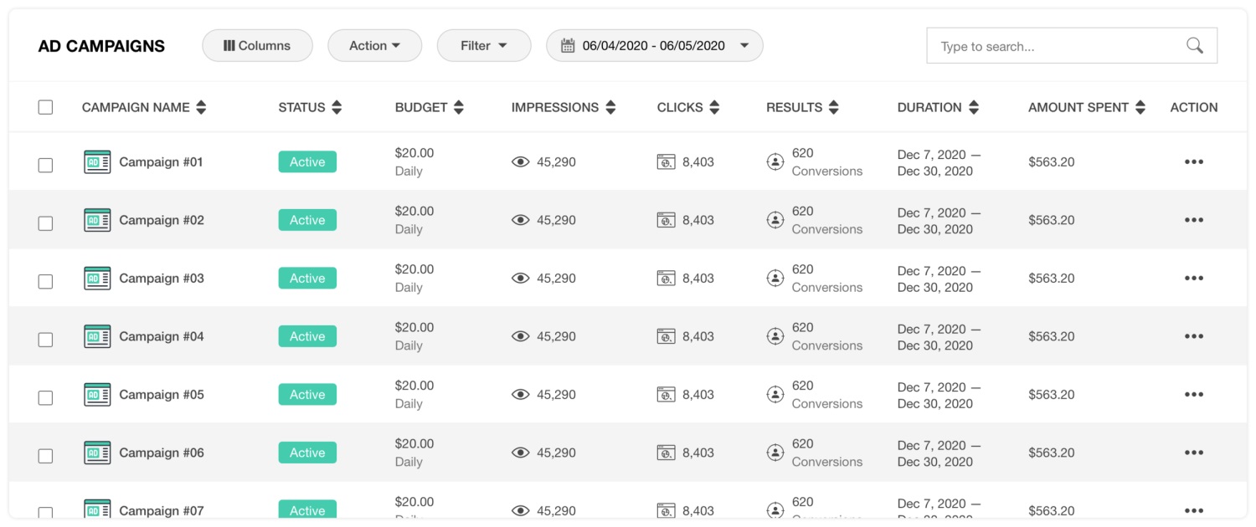This screenshot has height=527, width=1256.
Task: Expand the Action dropdown
Action: 374,46
